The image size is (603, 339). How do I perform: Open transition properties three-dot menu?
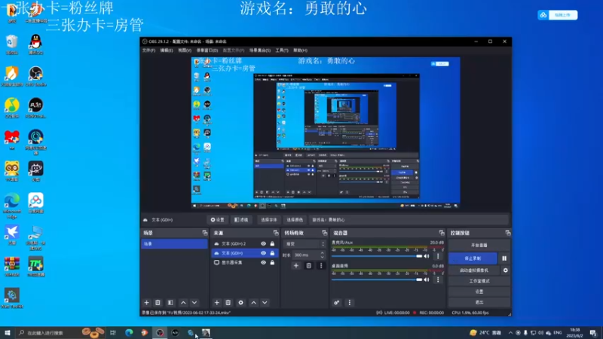(x=321, y=266)
